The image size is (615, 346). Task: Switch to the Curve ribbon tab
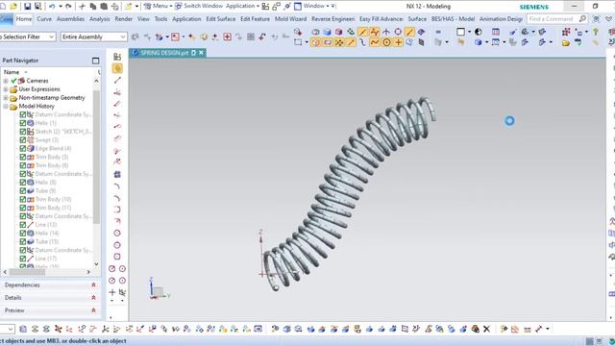point(44,19)
